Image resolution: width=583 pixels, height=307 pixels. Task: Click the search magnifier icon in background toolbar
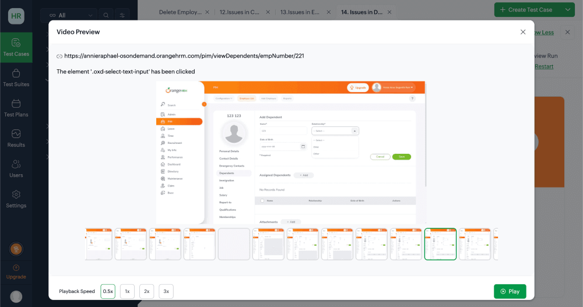click(106, 15)
